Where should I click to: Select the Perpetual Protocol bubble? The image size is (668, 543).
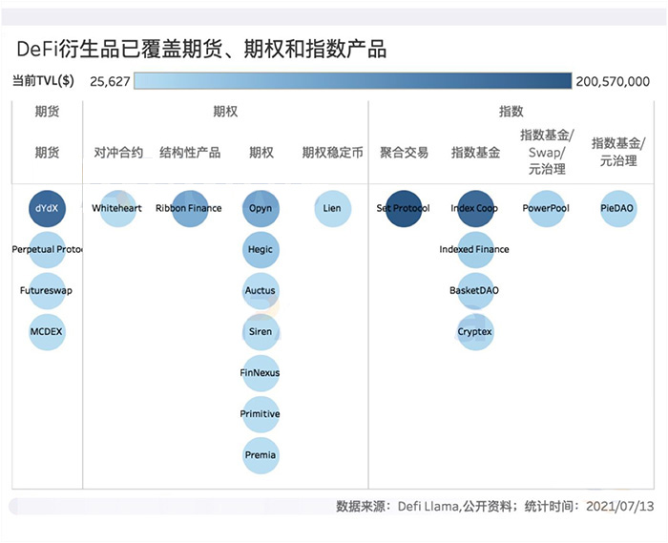[48, 250]
